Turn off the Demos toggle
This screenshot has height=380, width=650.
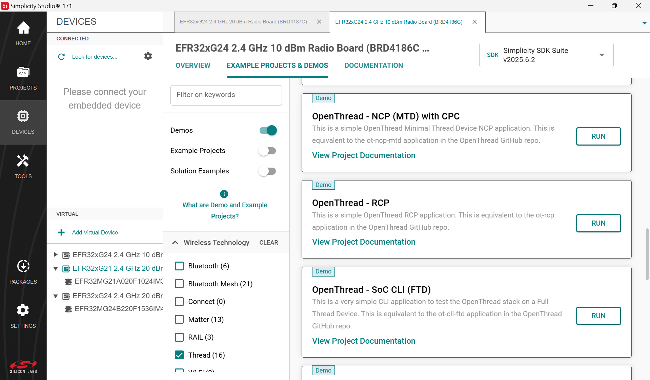pos(268,130)
